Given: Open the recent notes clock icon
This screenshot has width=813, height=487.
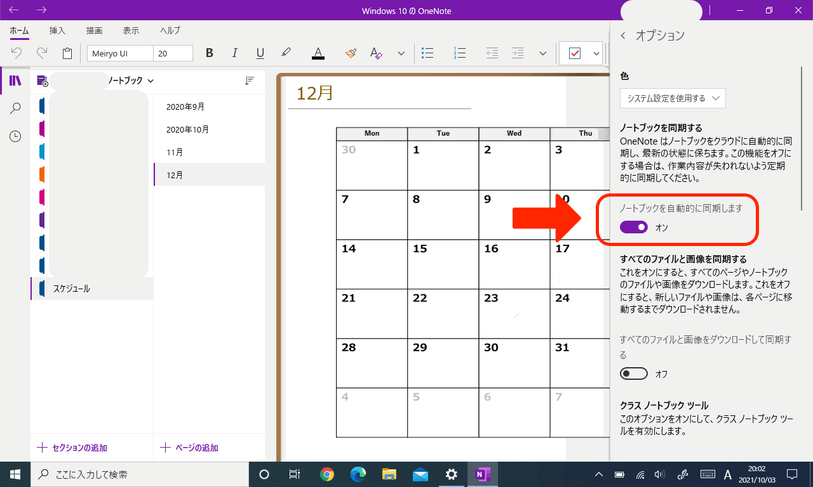Looking at the screenshot, I should [15, 136].
